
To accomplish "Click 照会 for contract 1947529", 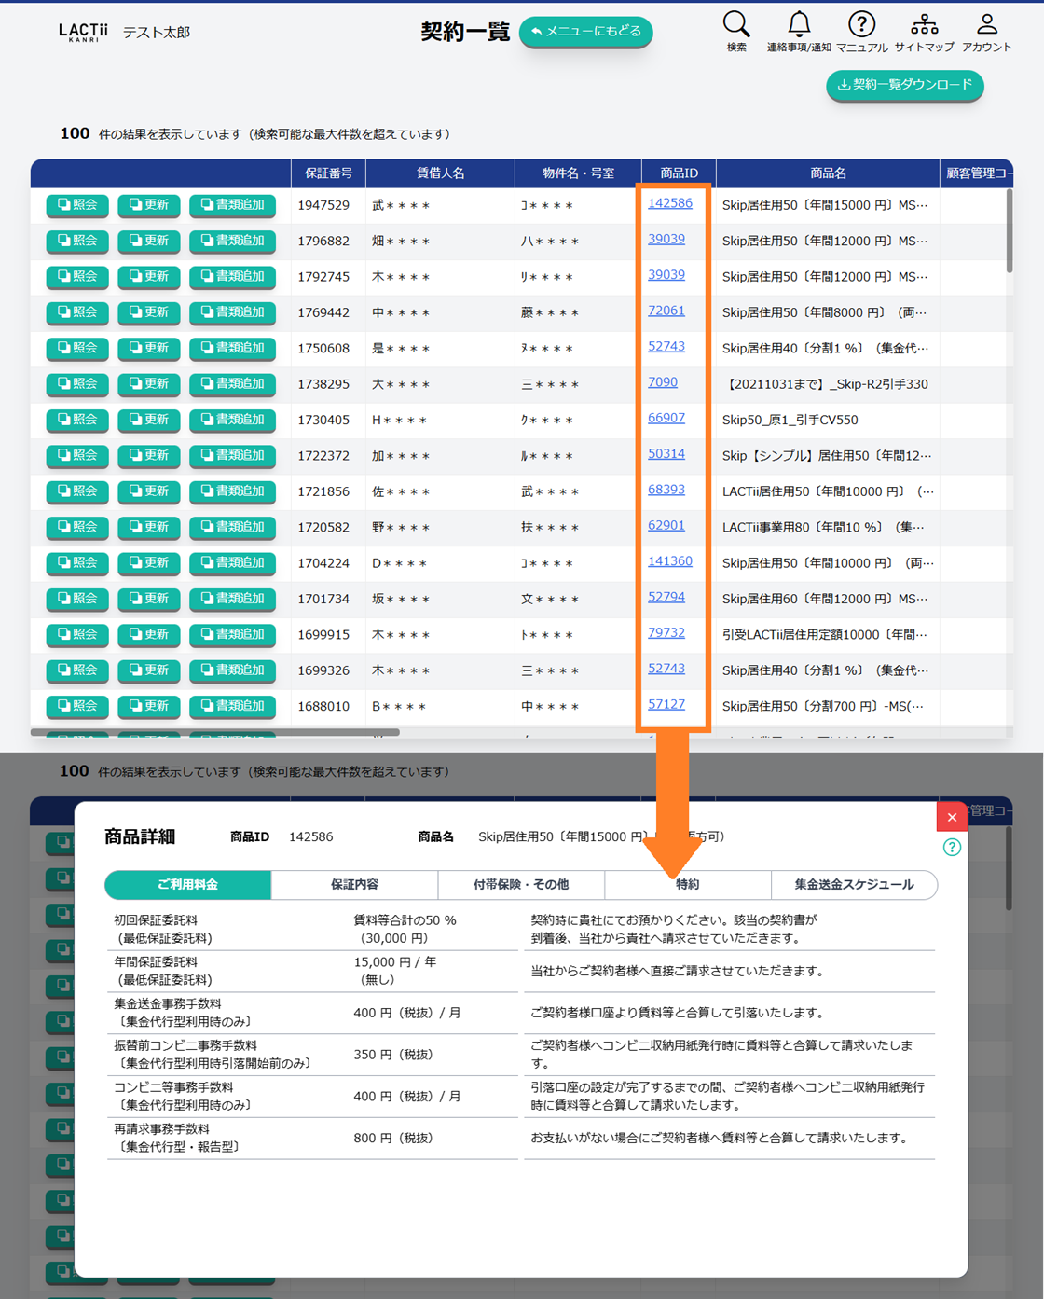I will click(77, 205).
